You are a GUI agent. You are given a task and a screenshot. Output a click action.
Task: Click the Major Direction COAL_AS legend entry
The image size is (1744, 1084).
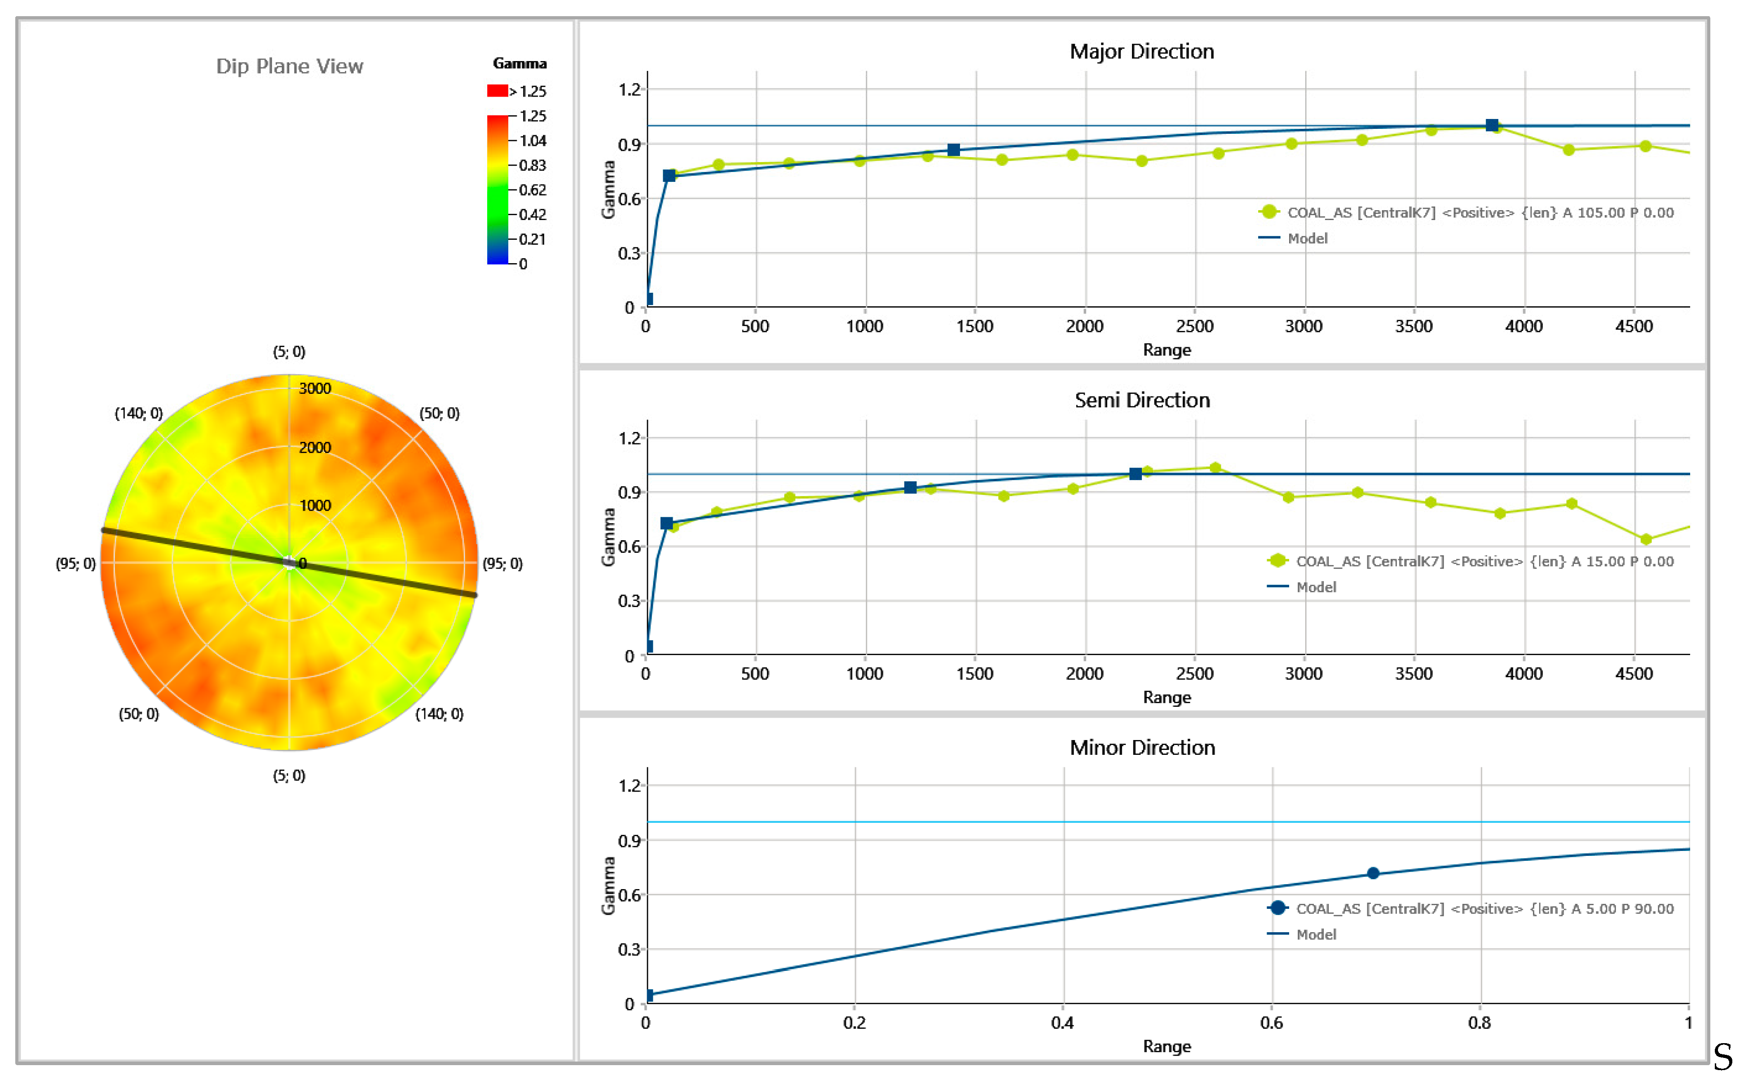pos(1480,213)
